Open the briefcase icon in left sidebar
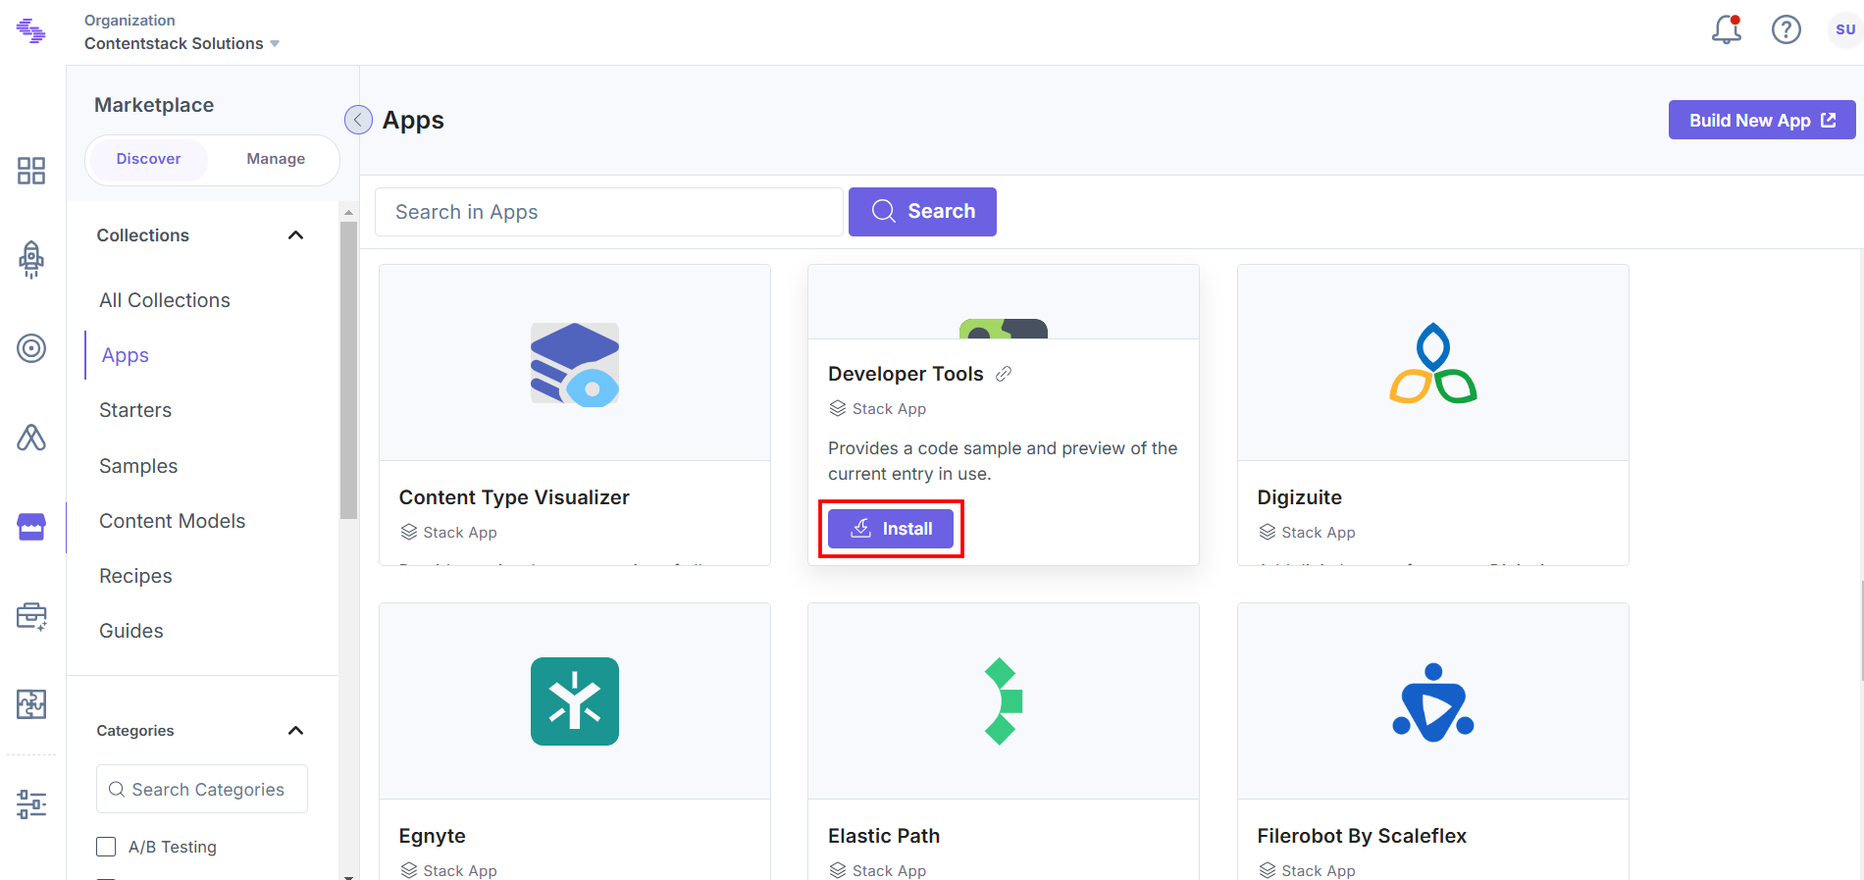1864x880 pixels. [x=31, y=616]
